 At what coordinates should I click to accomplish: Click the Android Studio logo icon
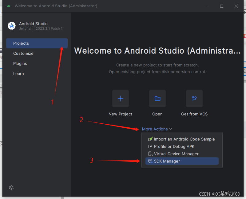coord(12,26)
